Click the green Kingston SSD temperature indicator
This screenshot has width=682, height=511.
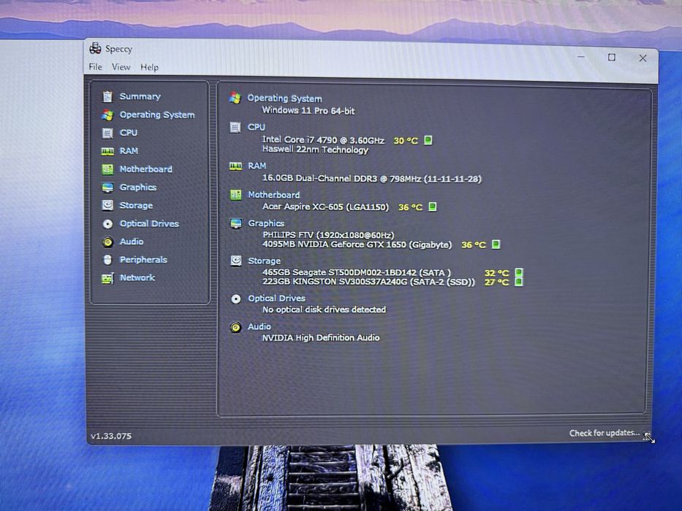pos(519,282)
